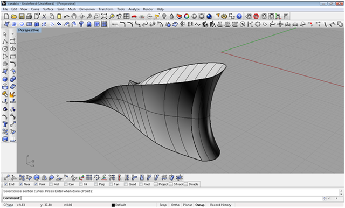
Task: Click Record History in status bar
Action: pyautogui.click(x=220, y=205)
